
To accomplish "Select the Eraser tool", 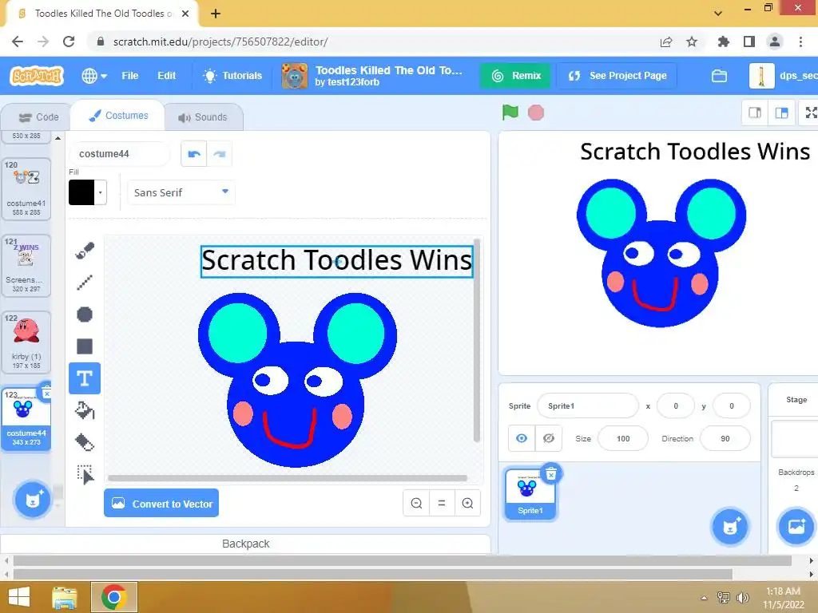I will (85, 442).
